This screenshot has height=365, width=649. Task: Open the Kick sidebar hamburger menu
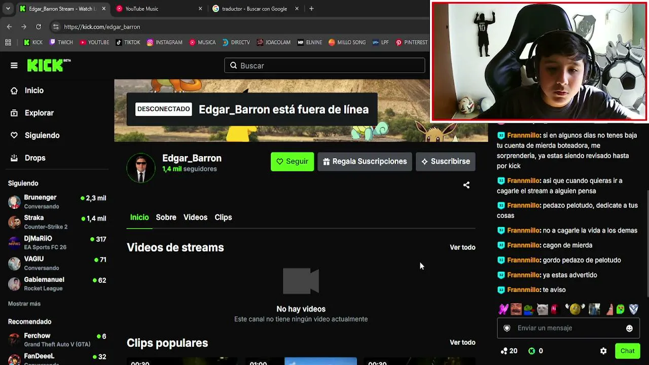click(14, 65)
